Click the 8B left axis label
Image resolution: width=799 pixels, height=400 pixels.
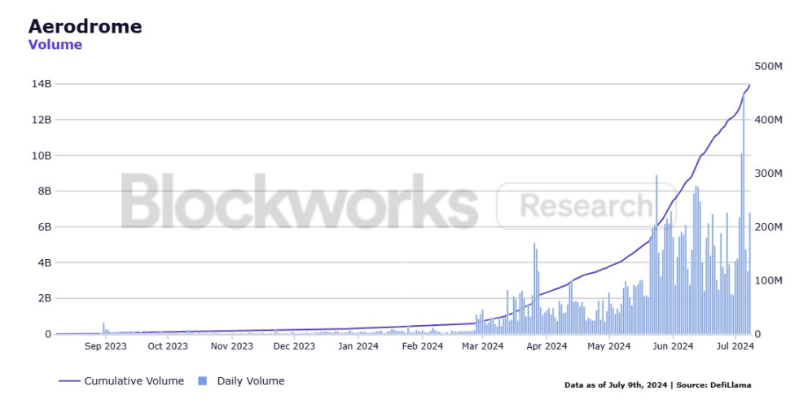pyautogui.click(x=42, y=191)
